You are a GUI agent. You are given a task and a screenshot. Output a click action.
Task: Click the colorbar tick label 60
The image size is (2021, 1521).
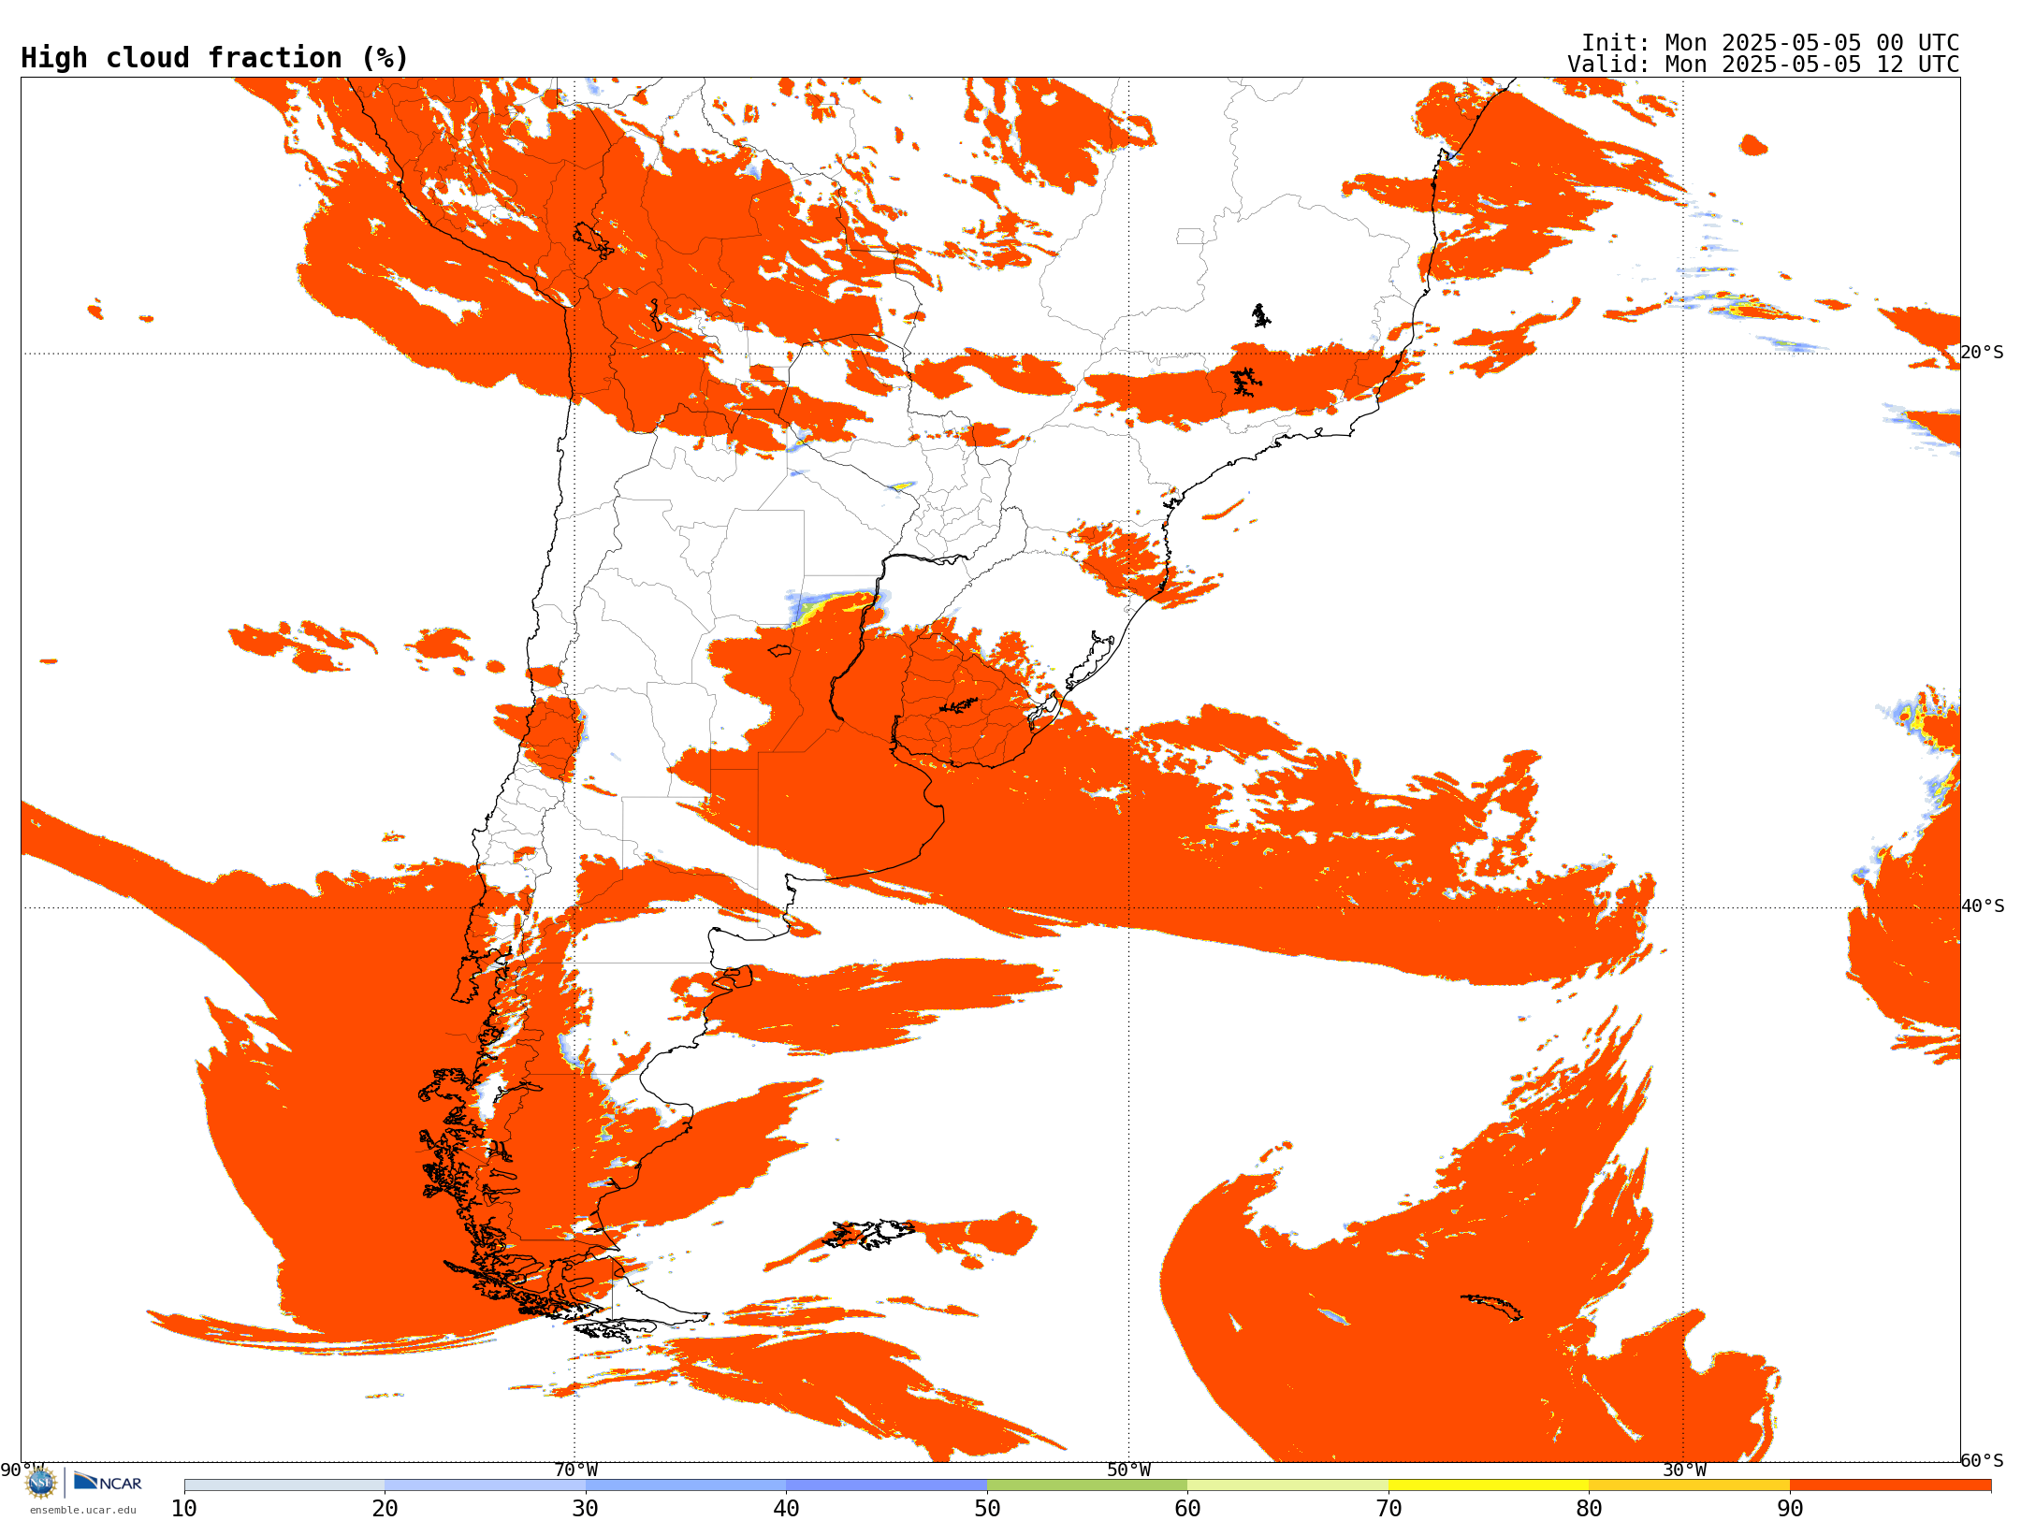point(1187,1509)
